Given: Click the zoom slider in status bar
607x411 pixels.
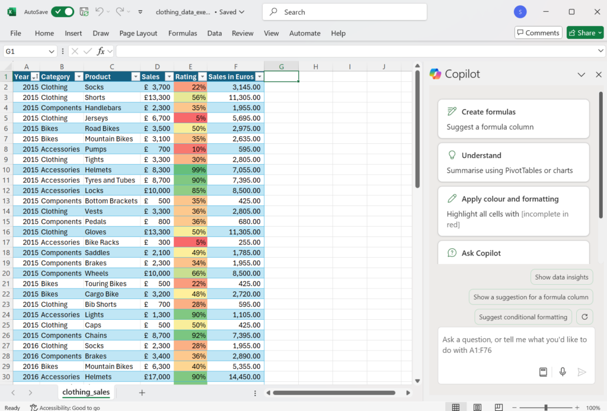Looking at the screenshot, I should [x=546, y=407].
